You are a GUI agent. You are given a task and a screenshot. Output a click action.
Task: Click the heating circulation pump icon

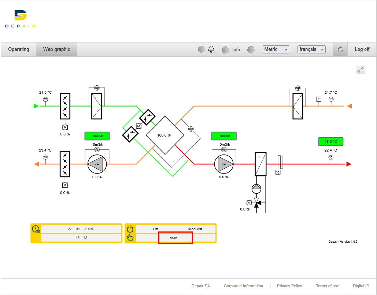[x=256, y=189]
